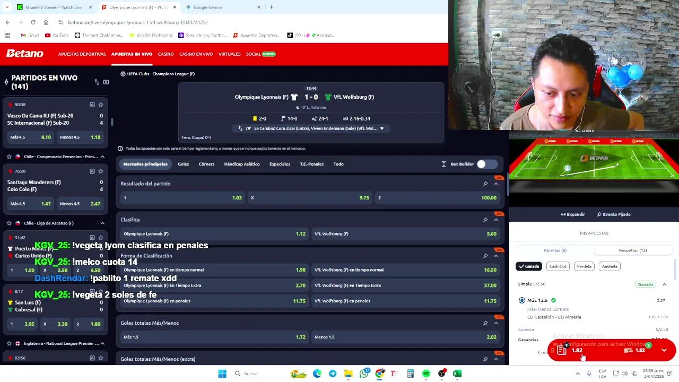Switch to Google Gemini browser tab
The width and height of the screenshot is (679, 382).
tap(223, 7)
